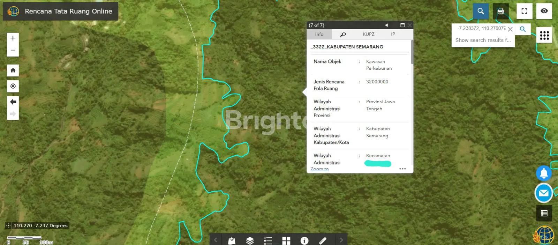Show previous feature in popup
This screenshot has height=245, width=558.
point(386,25)
